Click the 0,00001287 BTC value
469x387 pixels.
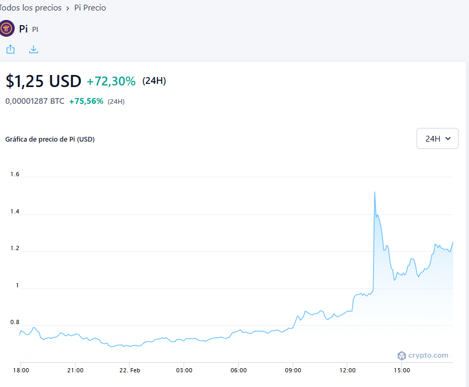click(x=35, y=101)
